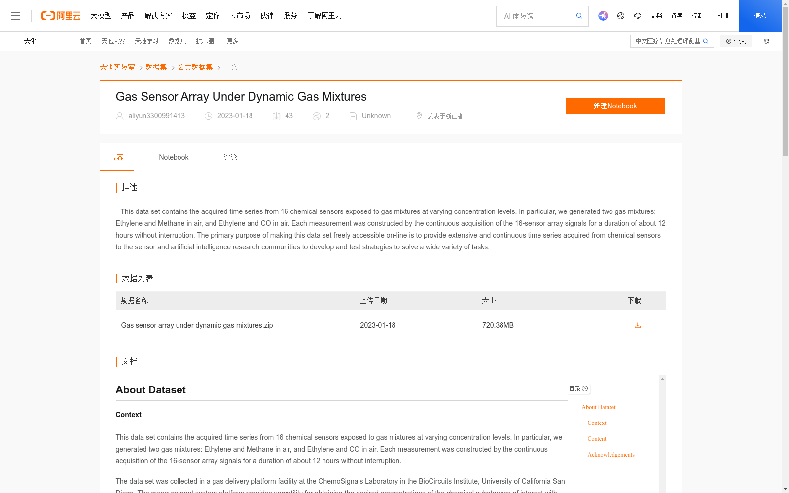This screenshot has width=789, height=493.
Task: Jump to Acknowledgements in contents
Action: pos(611,455)
